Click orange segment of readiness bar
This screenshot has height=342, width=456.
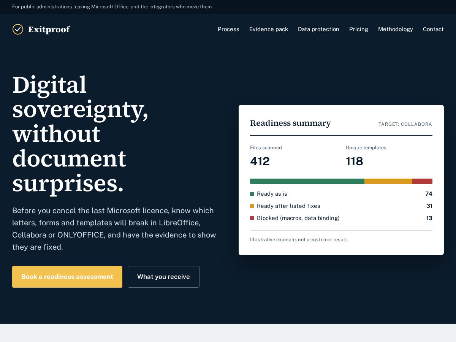click(x=388, y=181)
